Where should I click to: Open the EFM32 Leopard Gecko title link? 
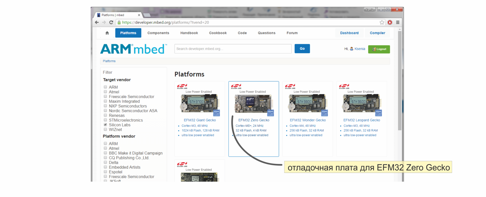[362, 120]
